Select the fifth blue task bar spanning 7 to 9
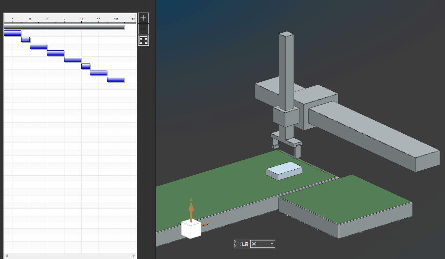This screenshot has width=445, height=259. (x=73, y=60)
